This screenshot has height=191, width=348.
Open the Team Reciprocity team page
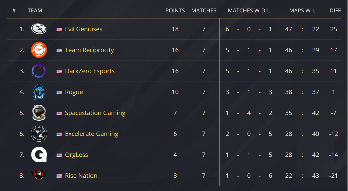[x=89, y=50]
